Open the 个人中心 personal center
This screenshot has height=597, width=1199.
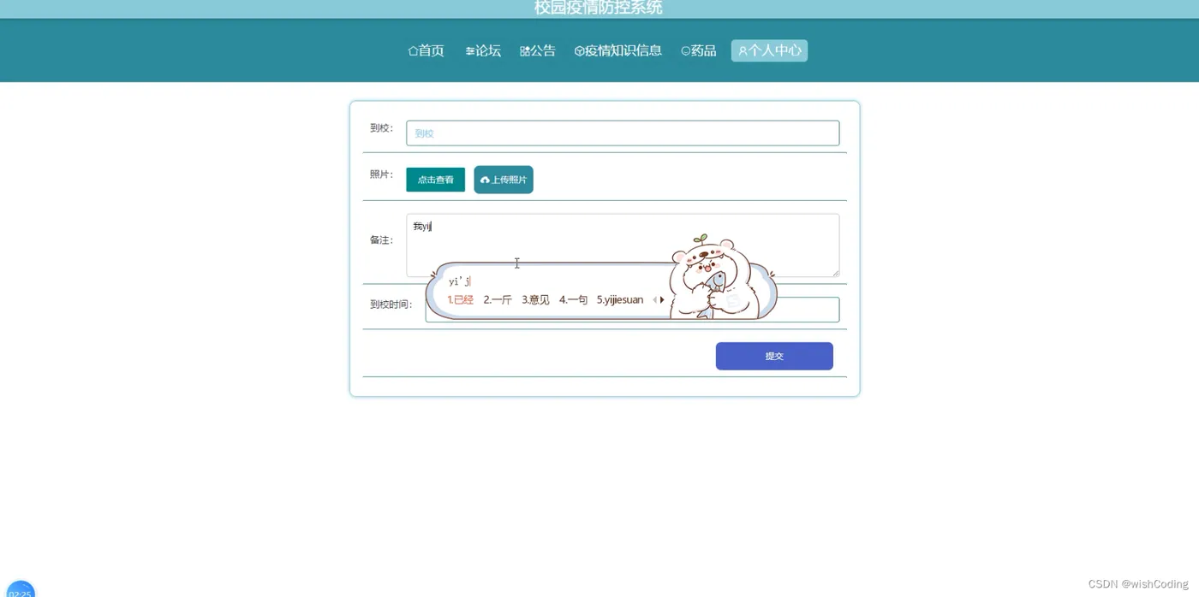coord(769,50)
